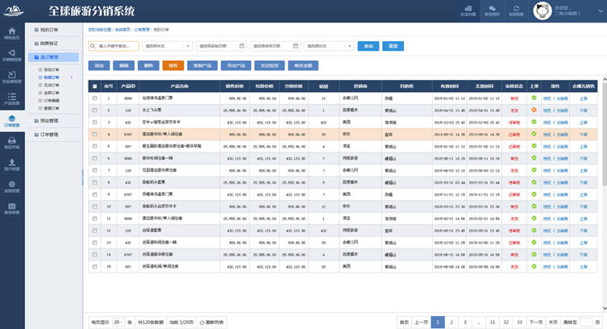Click the blue 查询 button

[368, 46]
